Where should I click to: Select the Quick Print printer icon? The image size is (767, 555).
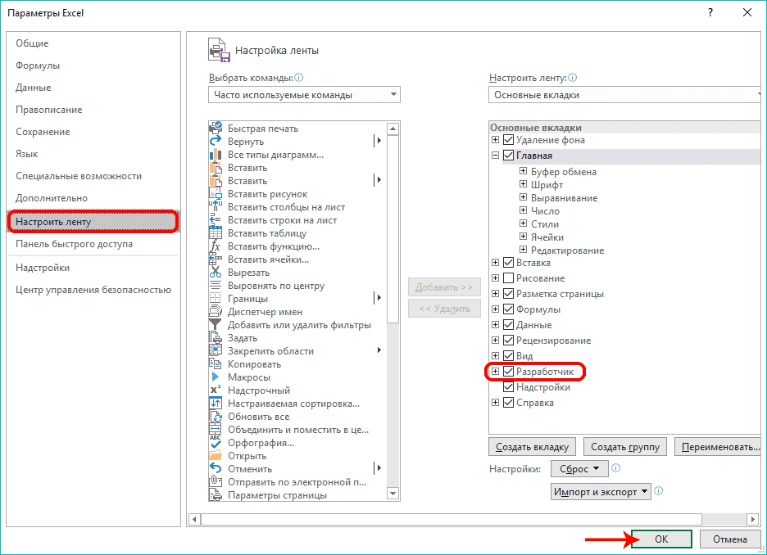216,128
